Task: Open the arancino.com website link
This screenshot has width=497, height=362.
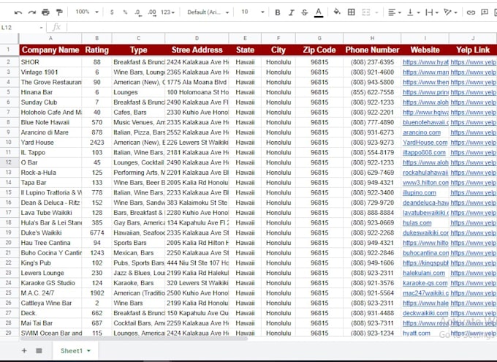Action: click(422, 132)
